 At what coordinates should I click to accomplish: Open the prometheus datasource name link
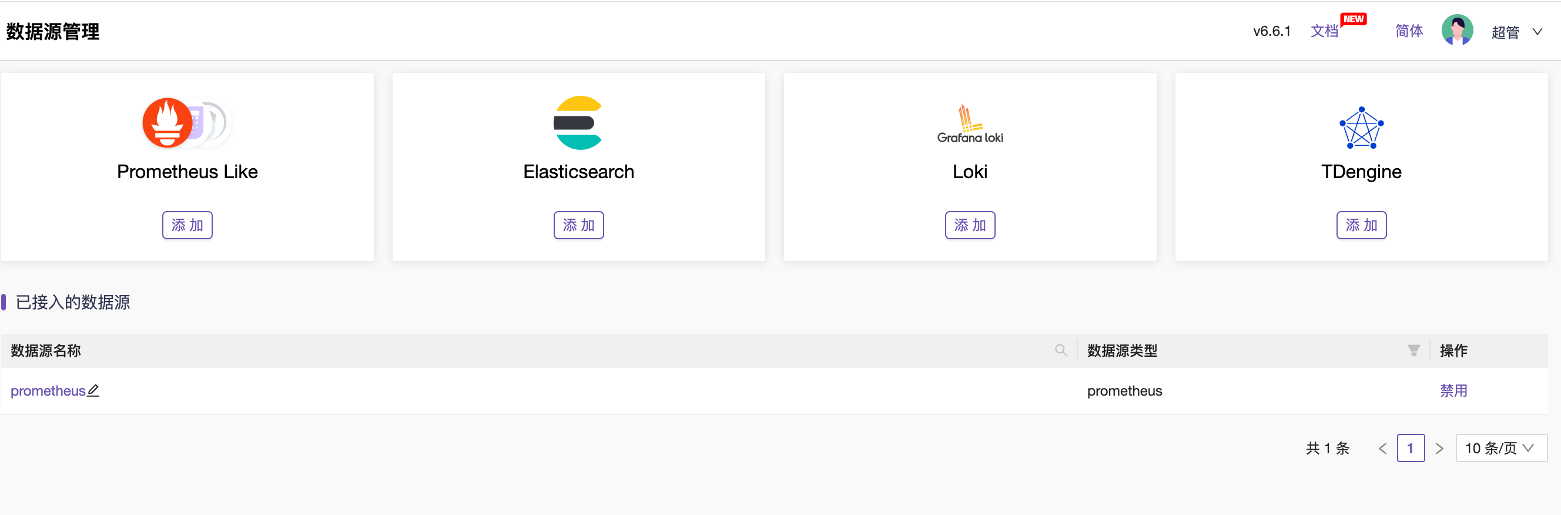click(x=48, y=391)
